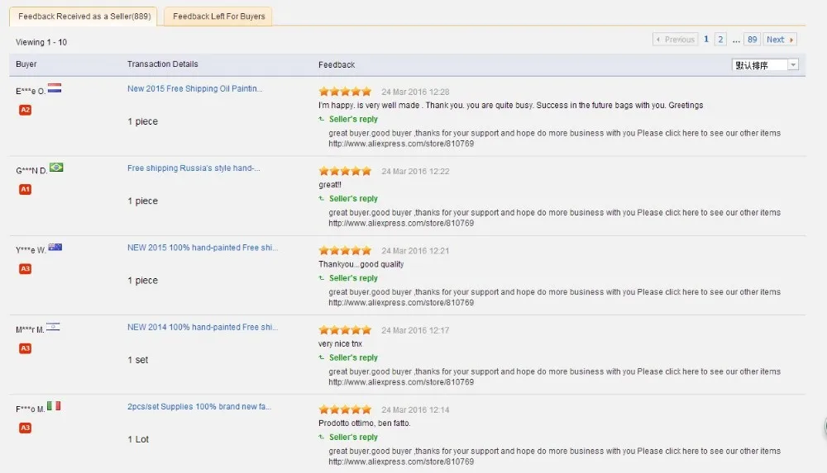Click the Brazil flag next to G***N D.
Screen dimensions: 827x473
coord(56,168)
